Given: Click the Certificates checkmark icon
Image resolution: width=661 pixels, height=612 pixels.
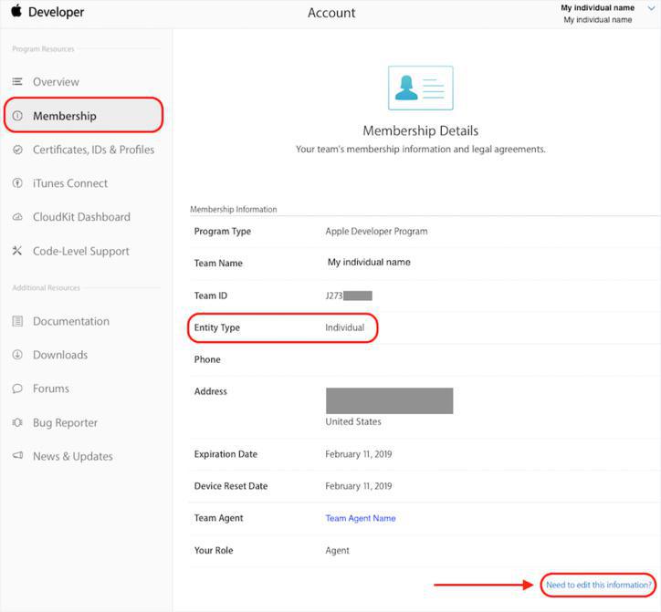Looking at the screenshot, I should pos(17,150).
